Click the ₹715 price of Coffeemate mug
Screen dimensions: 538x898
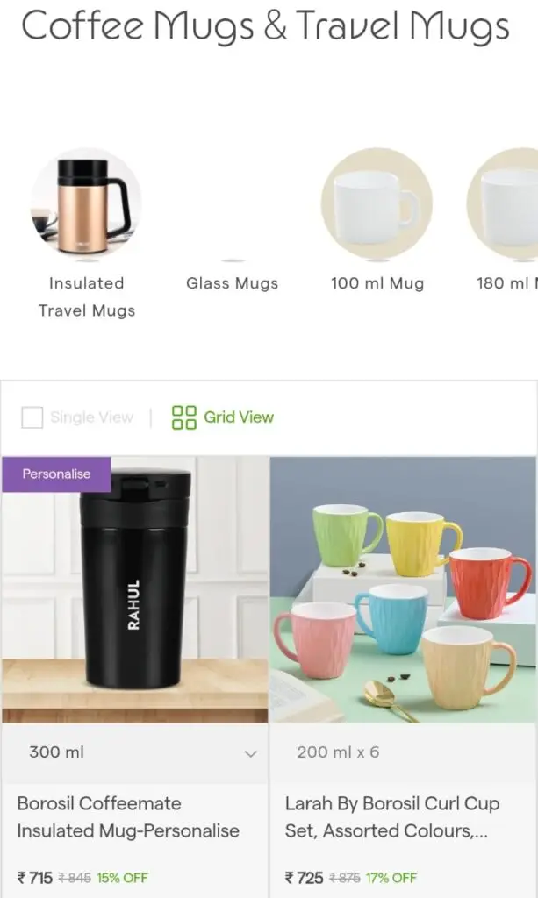(x=35, y=877)
